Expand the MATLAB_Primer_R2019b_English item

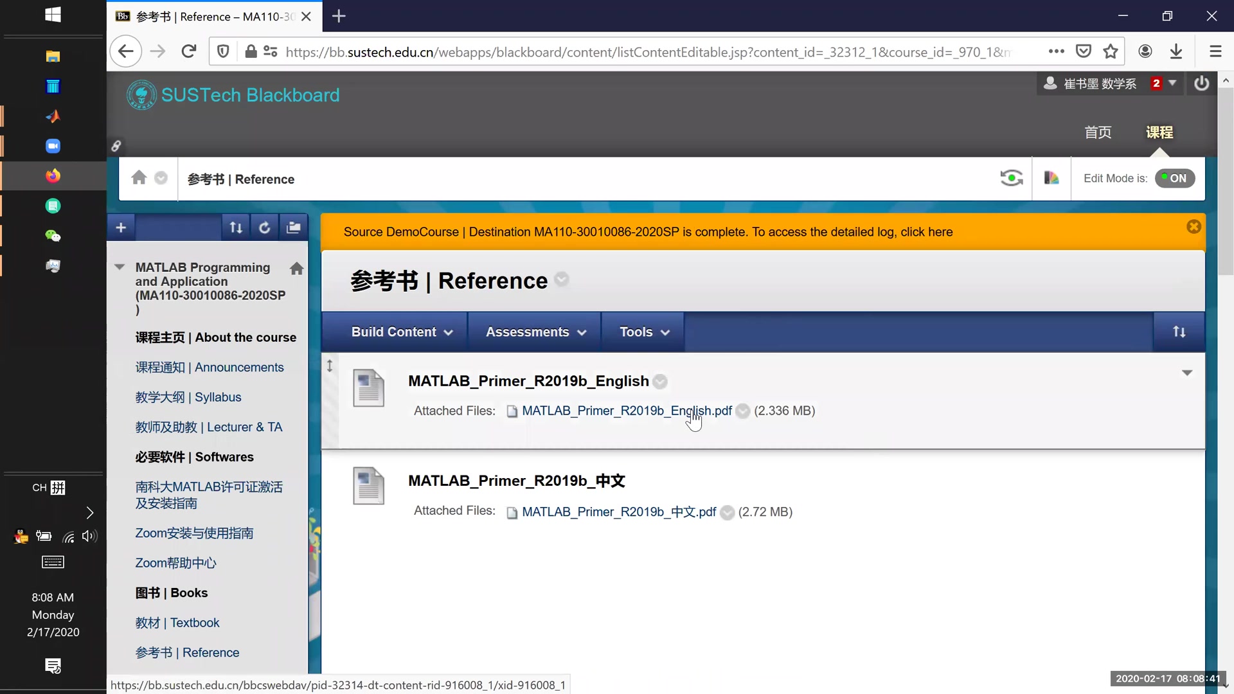pyautogui.click(x=1186, y=373)
